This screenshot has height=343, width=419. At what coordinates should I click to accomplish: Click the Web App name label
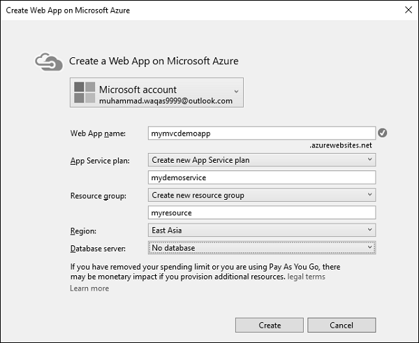click(x=98, y=133)
